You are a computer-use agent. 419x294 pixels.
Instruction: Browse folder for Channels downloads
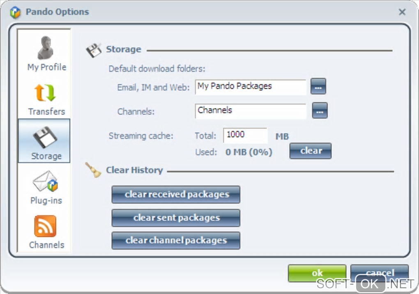click(320, 110)
